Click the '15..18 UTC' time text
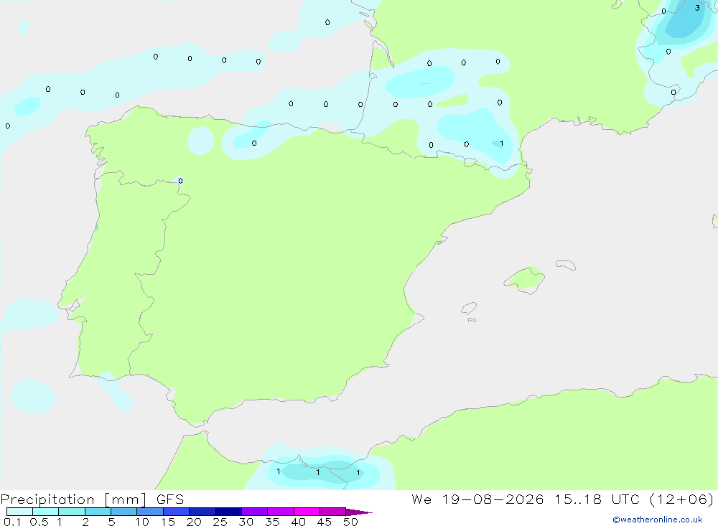Screen dimensions: 718x526 [x=597, y=499]
